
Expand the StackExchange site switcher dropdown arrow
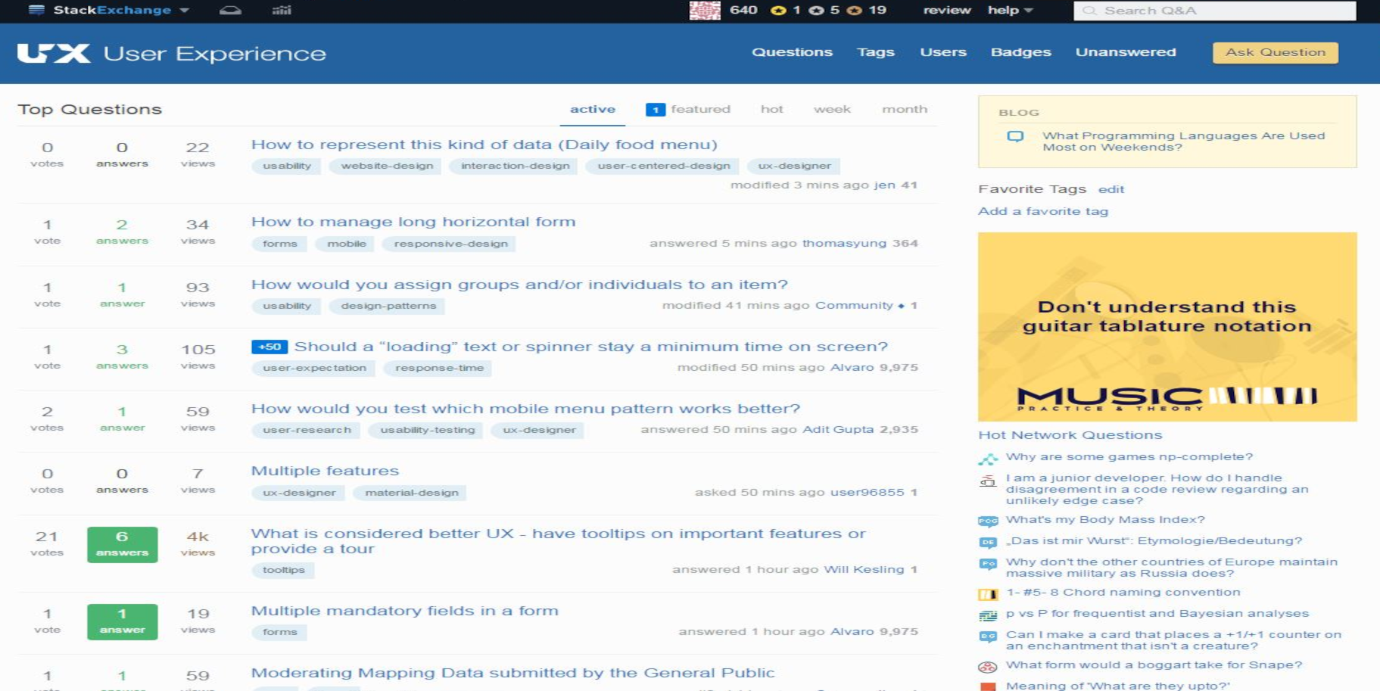click(x=185, y=11)
